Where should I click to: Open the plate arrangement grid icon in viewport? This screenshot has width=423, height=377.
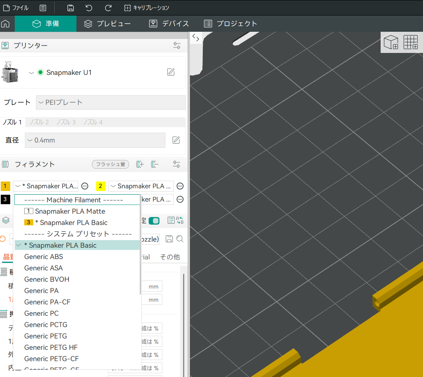pyautogui.click(x=410, y=42)
